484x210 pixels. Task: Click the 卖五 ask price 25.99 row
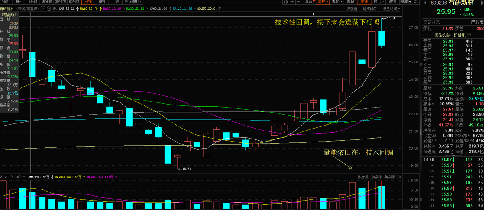click(x=453, y=41)
